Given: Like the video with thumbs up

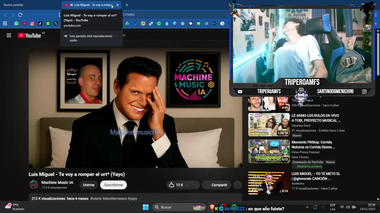Looking at the screenshot, I should tap(176, 185).
